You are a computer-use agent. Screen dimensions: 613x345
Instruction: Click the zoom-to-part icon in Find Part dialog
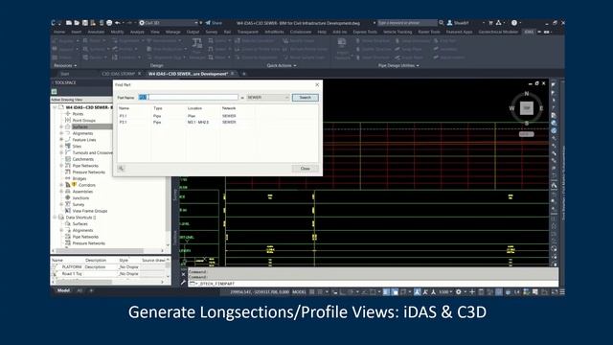[122, 169]
